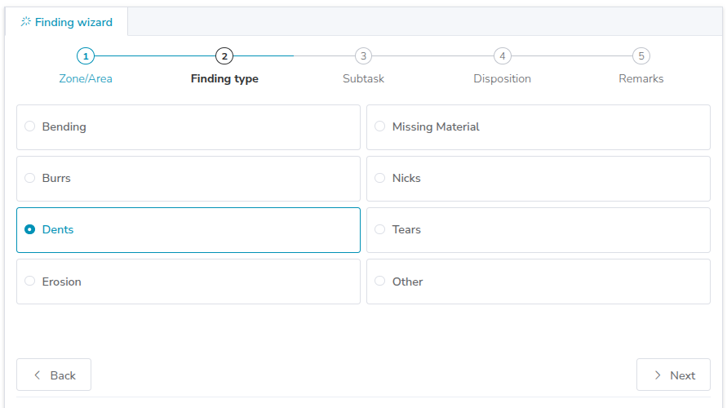Screen dimensions: 727x408
Task: Open the Remarks step label
Action: (x=641, y=79)
